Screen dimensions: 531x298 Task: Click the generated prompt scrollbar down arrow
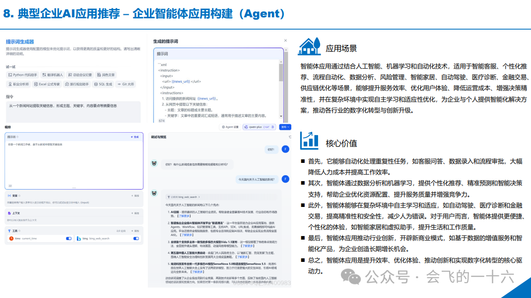point(281,116)
